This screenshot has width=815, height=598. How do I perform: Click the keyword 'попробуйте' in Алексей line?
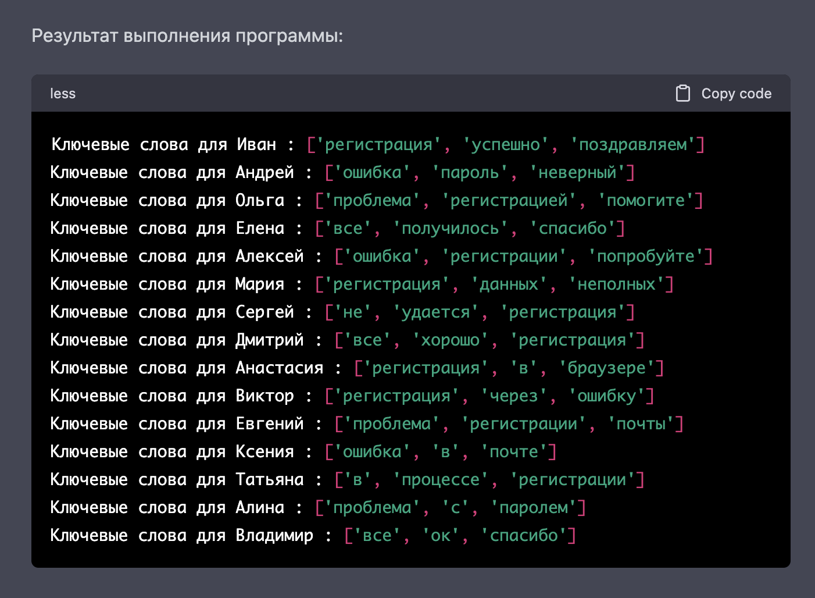coord(646,256)
